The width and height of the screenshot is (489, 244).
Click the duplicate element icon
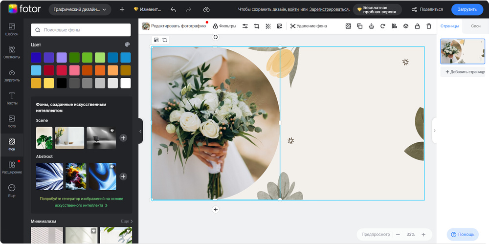click(360, 26)
